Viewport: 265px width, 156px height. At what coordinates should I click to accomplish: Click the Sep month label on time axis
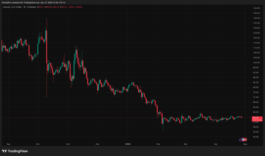click(x=8, y=144)
